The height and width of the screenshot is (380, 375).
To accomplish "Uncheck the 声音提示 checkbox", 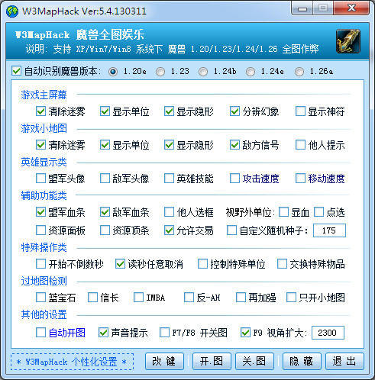I will click(x=103, y=333).
